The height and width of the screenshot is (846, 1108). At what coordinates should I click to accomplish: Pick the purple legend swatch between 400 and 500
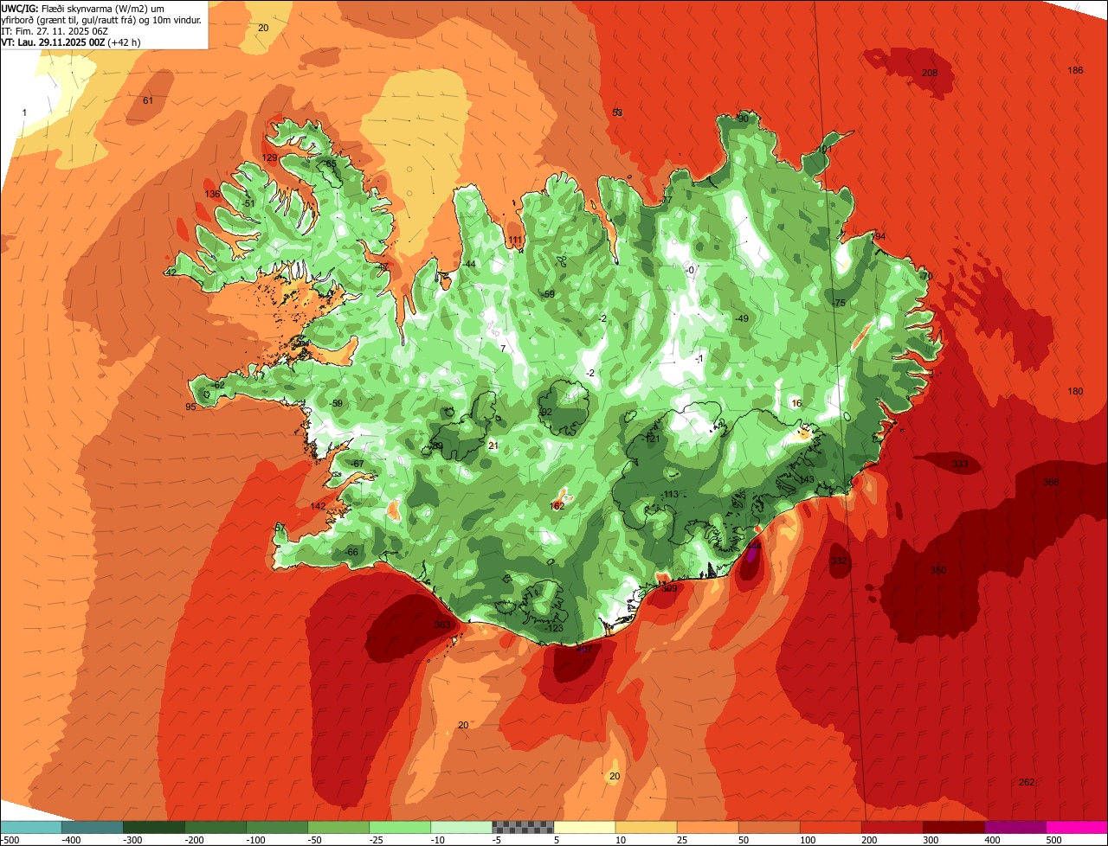pyautogui.click(x=1015, y=827)
